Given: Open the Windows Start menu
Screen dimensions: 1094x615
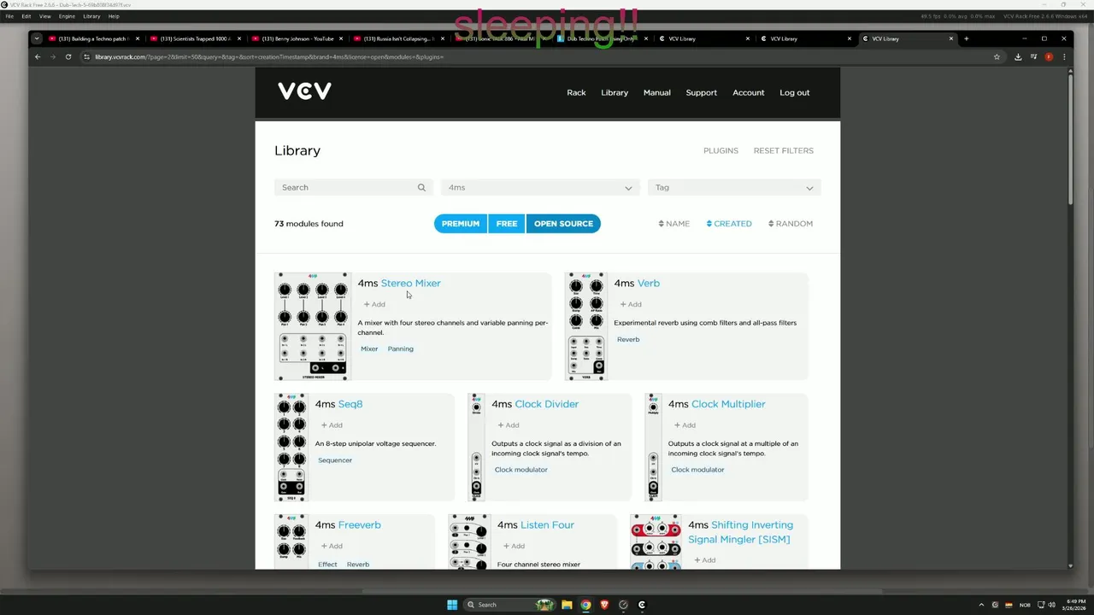Looking at the screenshot, I should tap(452, 605).
